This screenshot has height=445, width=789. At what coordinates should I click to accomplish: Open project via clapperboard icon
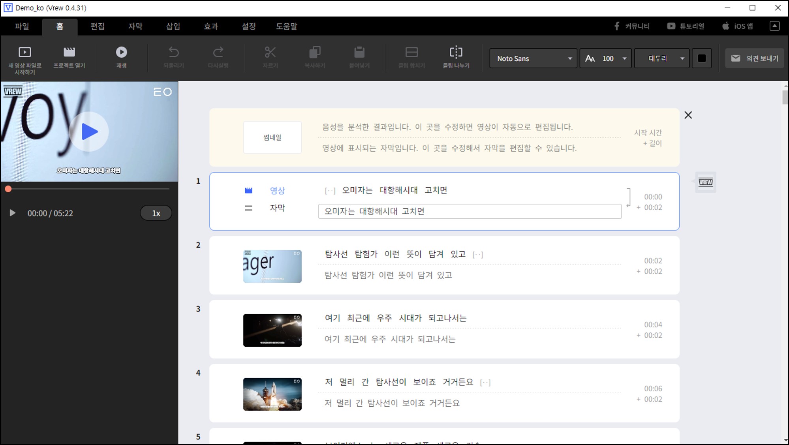[x=69, y=52]
